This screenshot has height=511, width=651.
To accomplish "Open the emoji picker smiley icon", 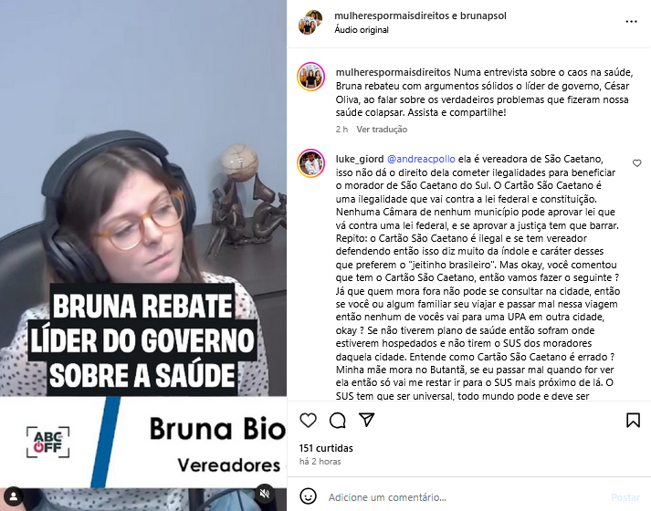I will point(308,496).
